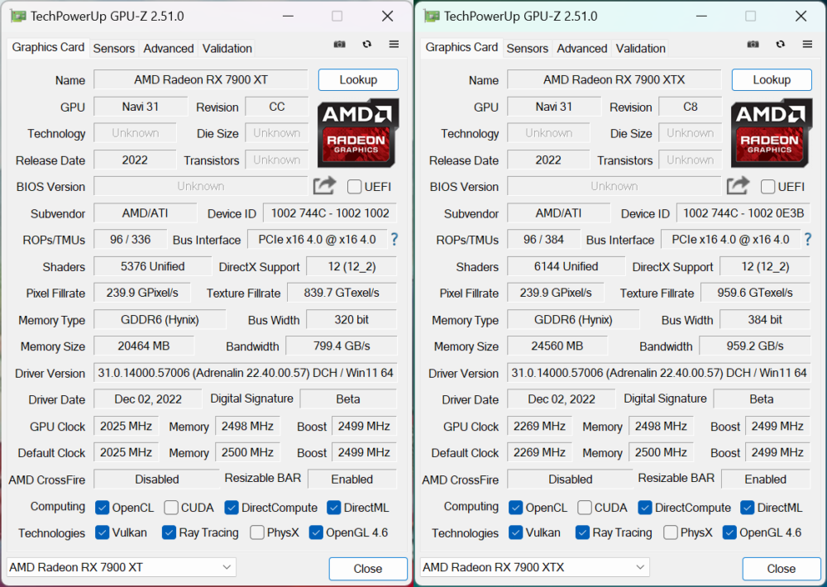827x587 pixels.
Task: Click the refresh icon in RX 7900 XTX window
Action: [781, 45]
